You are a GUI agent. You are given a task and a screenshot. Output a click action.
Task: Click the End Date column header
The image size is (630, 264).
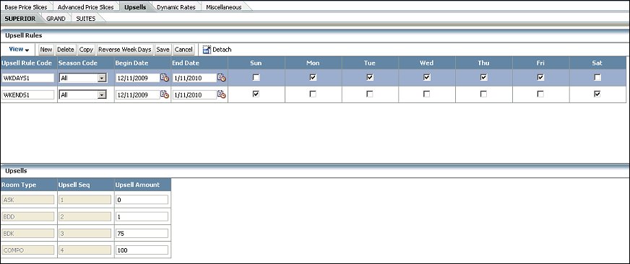(x=199, y=63)
